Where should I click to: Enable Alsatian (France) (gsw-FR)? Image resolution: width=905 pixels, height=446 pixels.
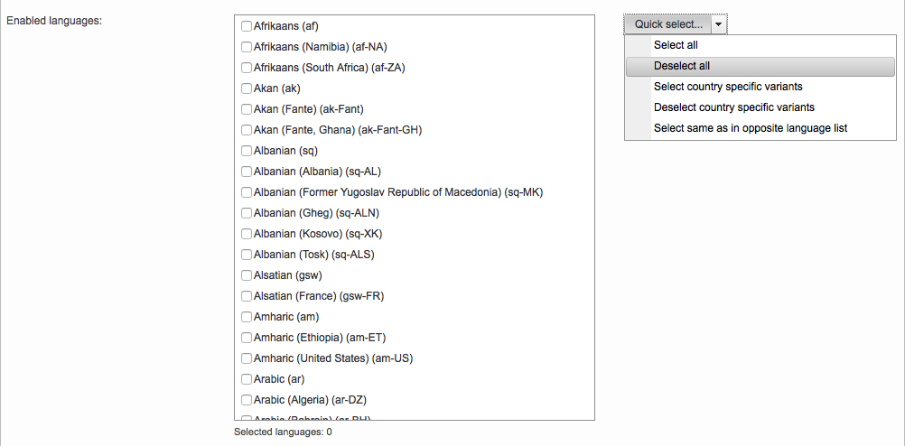pos(247,296)
